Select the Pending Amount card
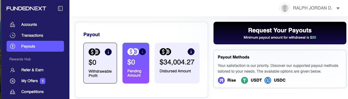This screenshot has width=348, height=99. pos(136,63)
